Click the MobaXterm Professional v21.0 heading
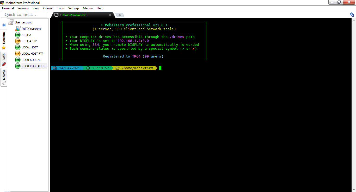Screen dimensions: 356x192 (134, 25)
